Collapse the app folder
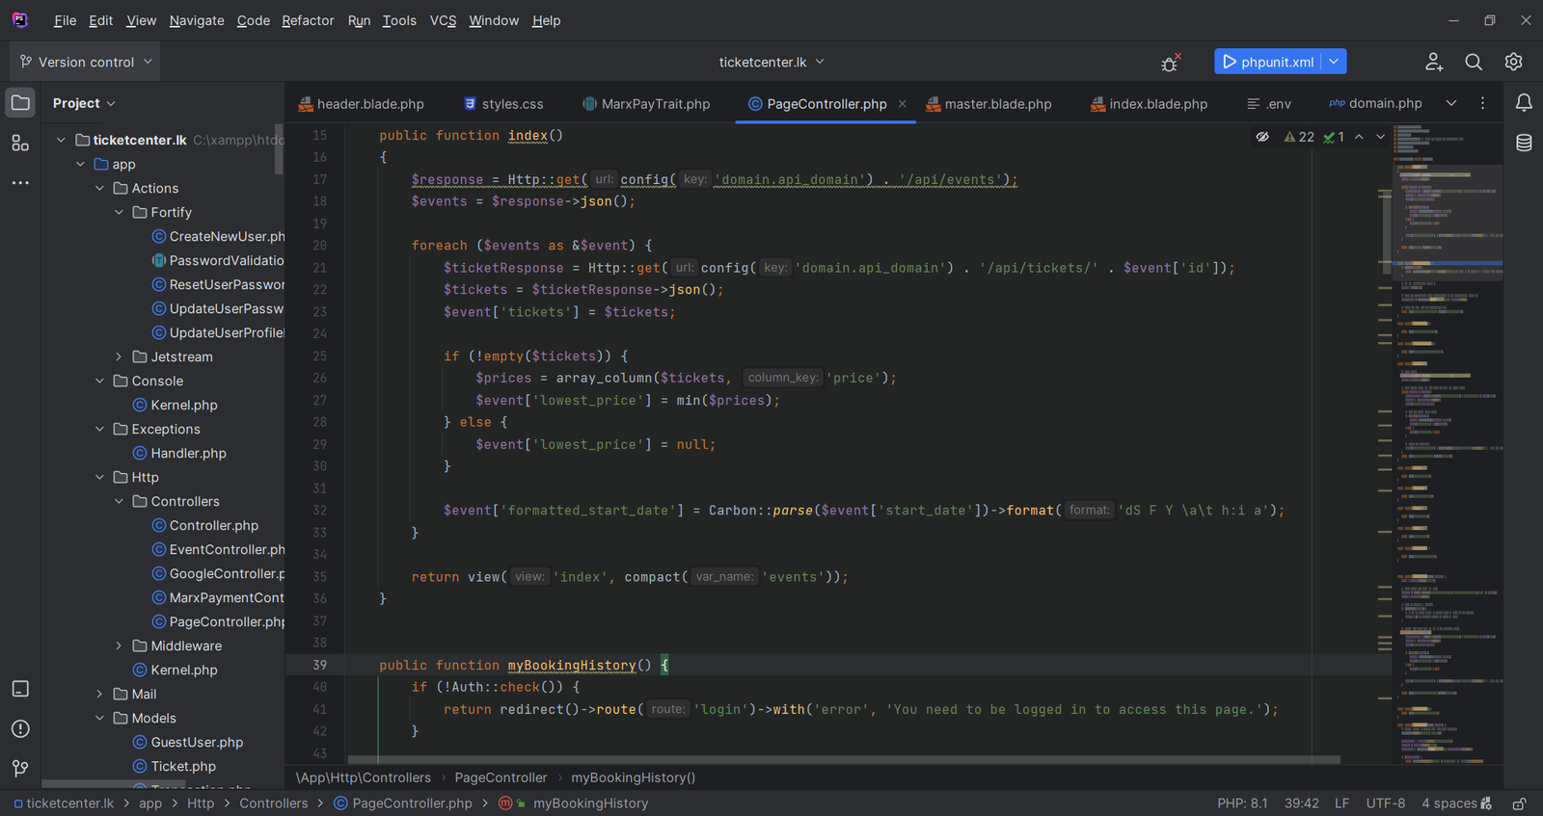Viewport: 1543px width, 816px height. (80, 164)
